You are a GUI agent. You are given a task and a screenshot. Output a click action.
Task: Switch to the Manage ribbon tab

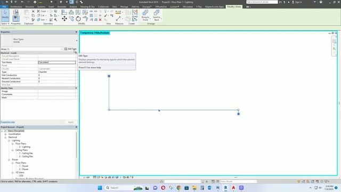point(124,7)
